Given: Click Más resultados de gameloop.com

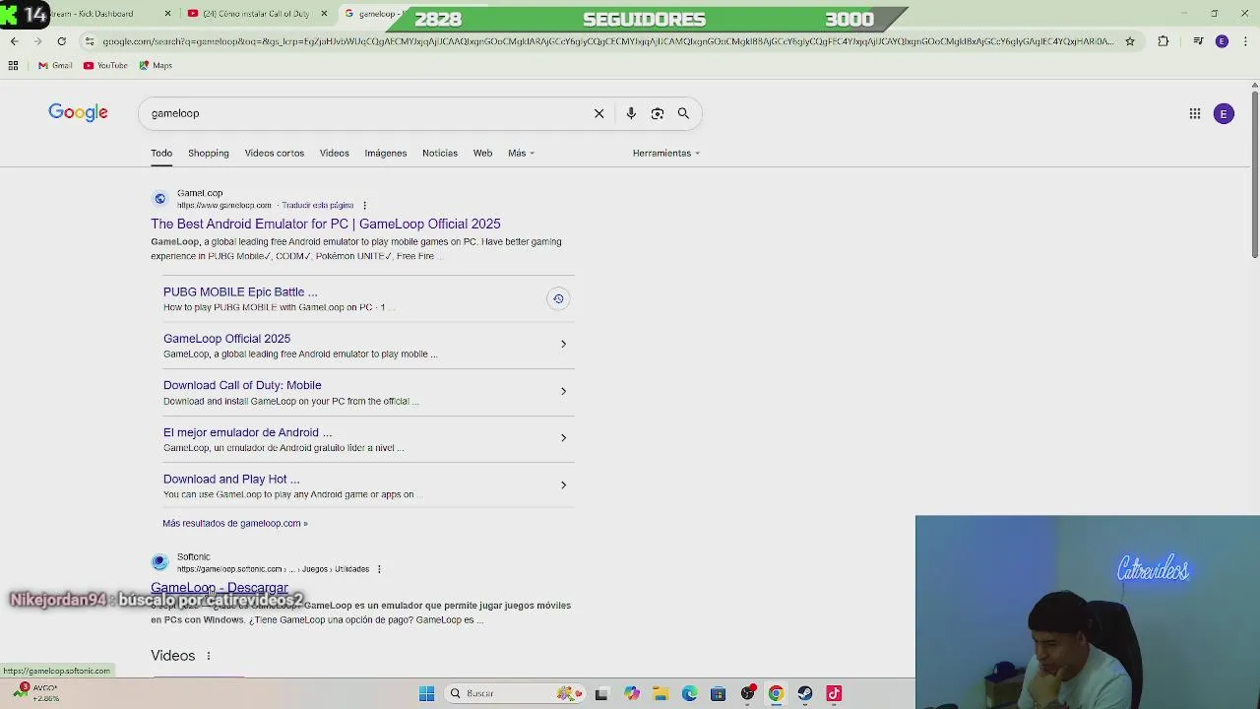Looking at the screenshot, I should click(x=235, y=524).
